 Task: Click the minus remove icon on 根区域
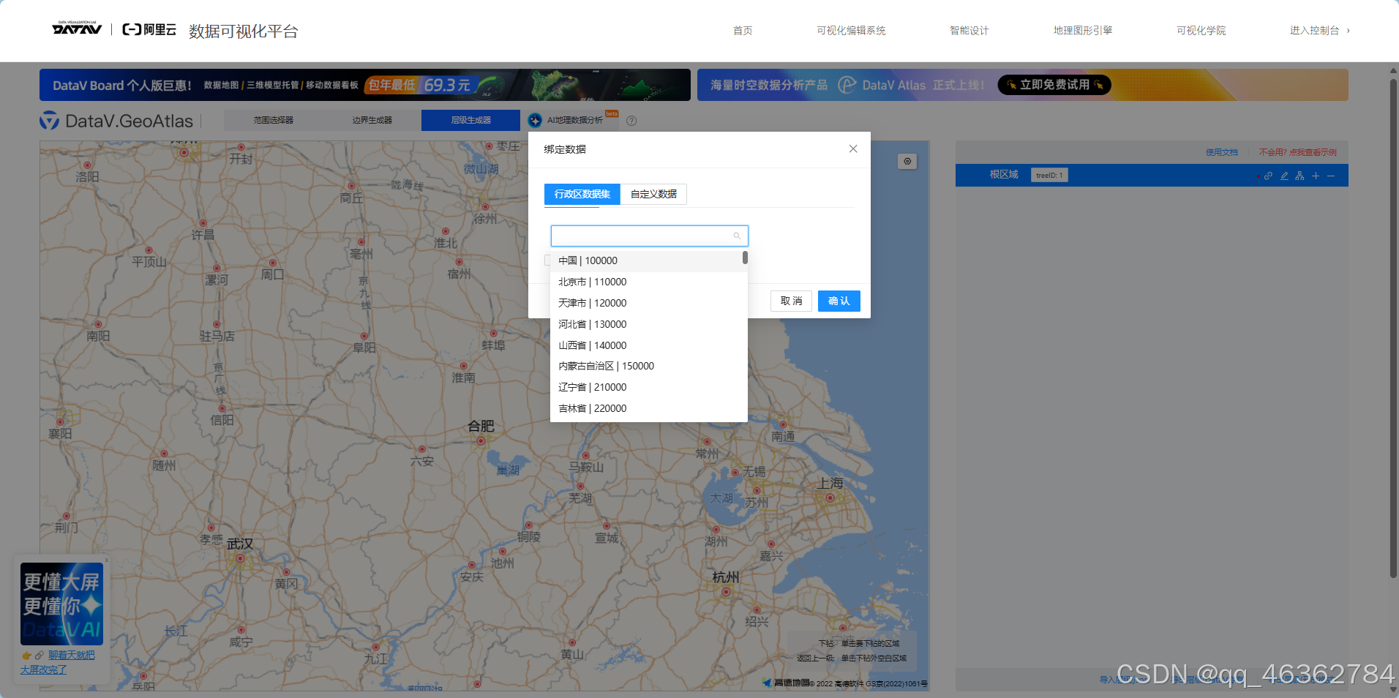click(1331, 176)
